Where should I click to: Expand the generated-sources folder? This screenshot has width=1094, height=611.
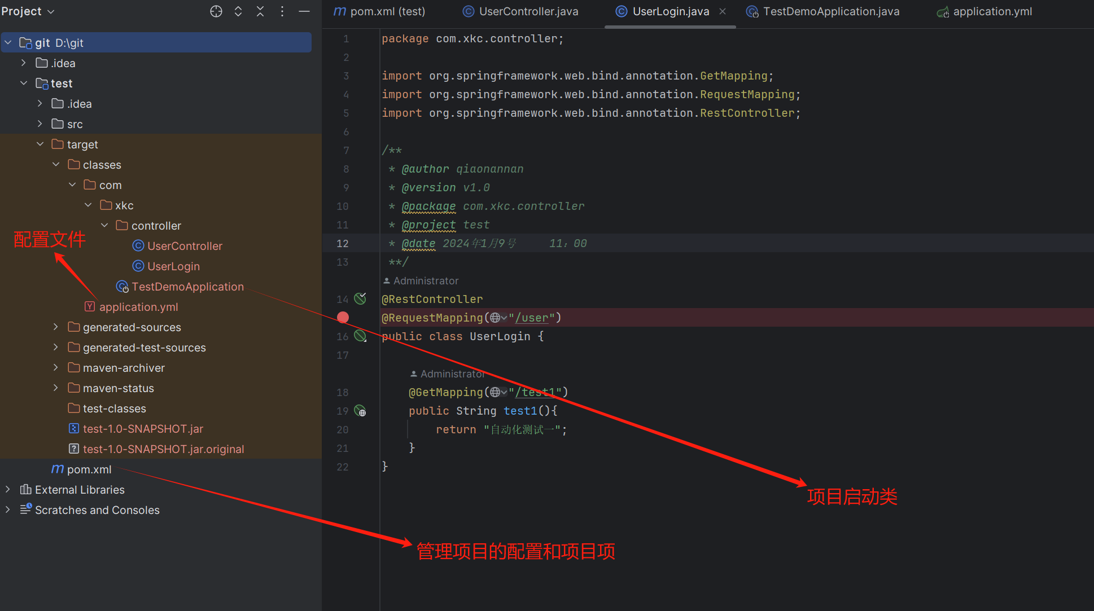(x=56, y=327)
